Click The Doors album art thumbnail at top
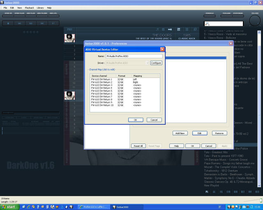The image size is (263, 210). tap(69, 38)
